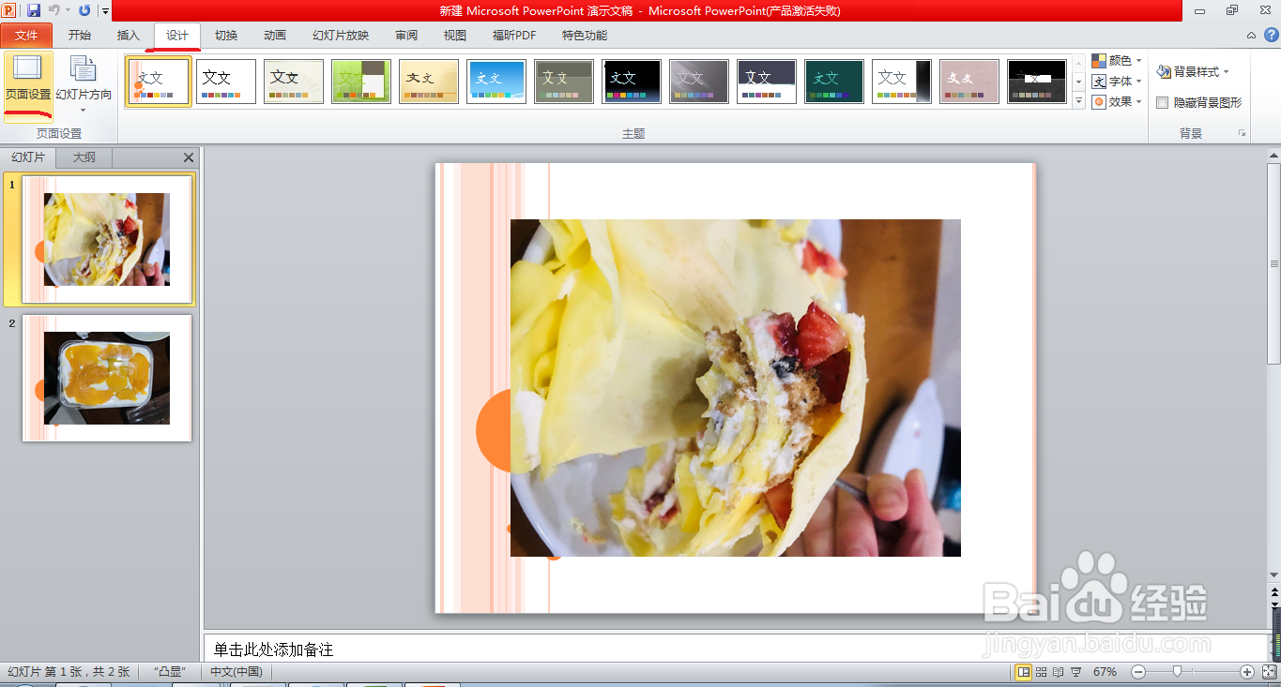Apply the gray-olive theme thumbnail

coord(564,82)
